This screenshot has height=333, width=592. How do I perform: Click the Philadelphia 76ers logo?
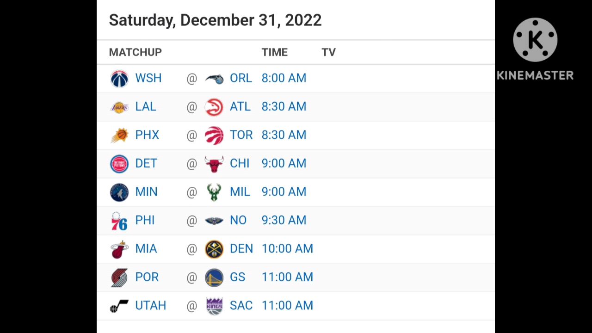(119, 221)
